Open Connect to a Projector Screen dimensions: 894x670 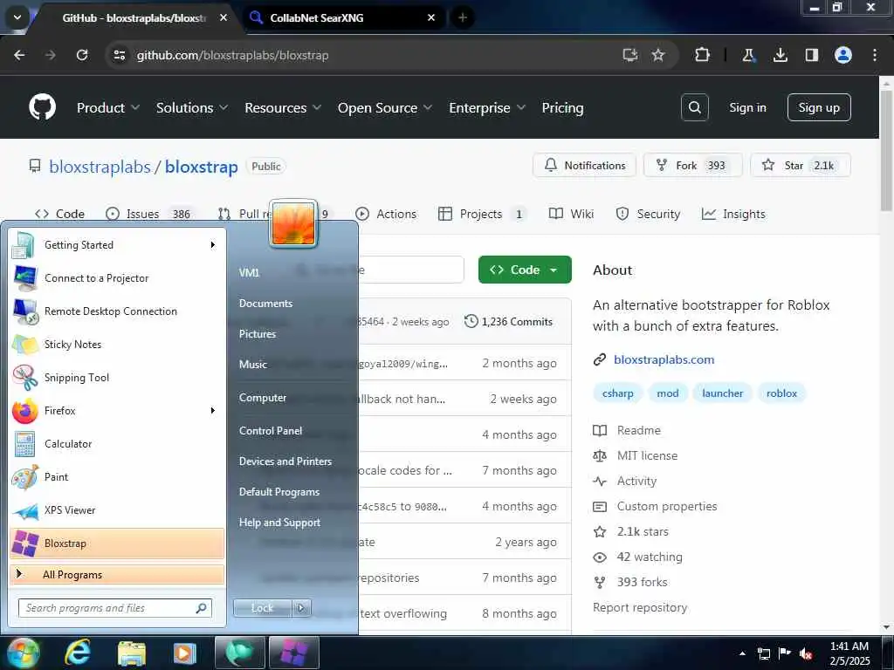(117, 278)
